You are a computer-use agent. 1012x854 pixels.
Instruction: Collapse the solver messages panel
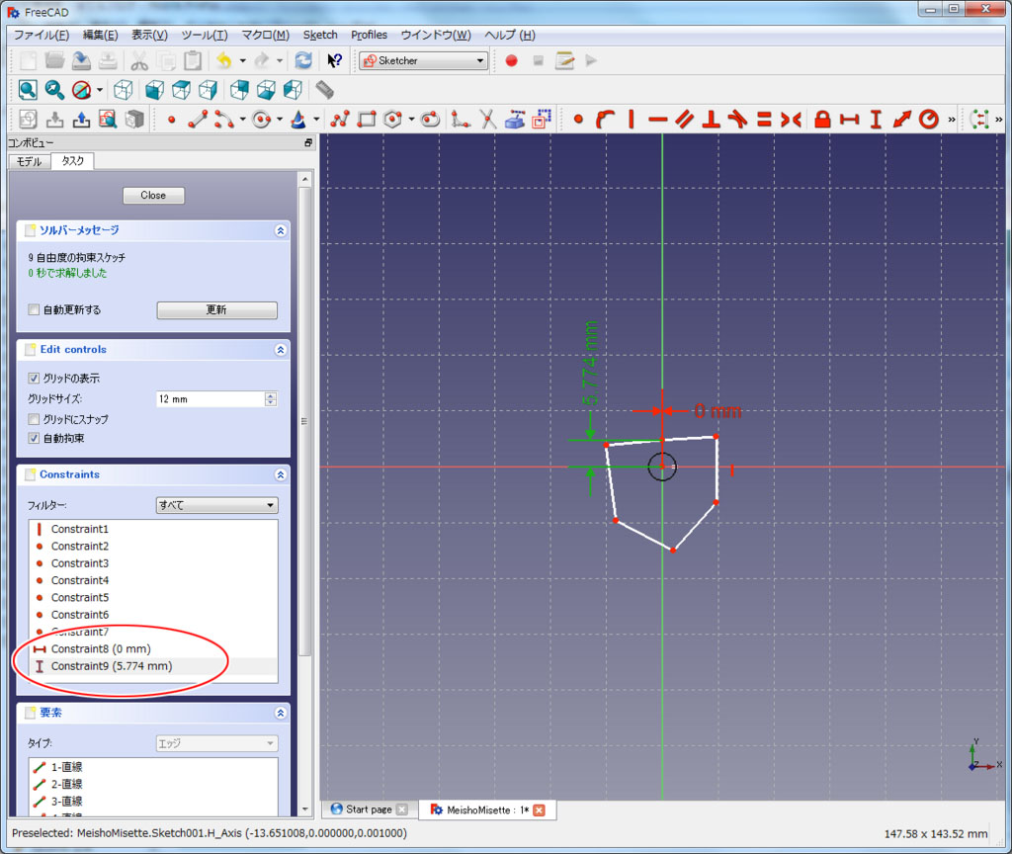[281, 231]
